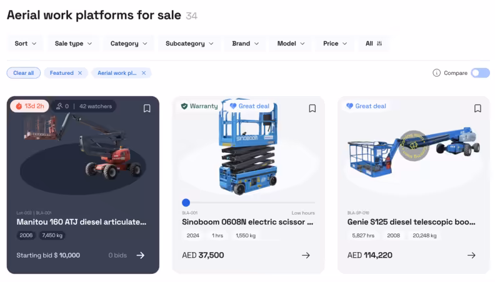Click the arrow on the Sinoboom card
Viewport: 495px width, 282px height.
click(306, 255)
